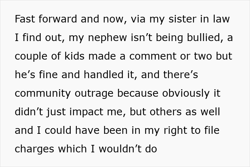Click the final word "do"
Screen dimensions: 250x167
click(151, 149)
